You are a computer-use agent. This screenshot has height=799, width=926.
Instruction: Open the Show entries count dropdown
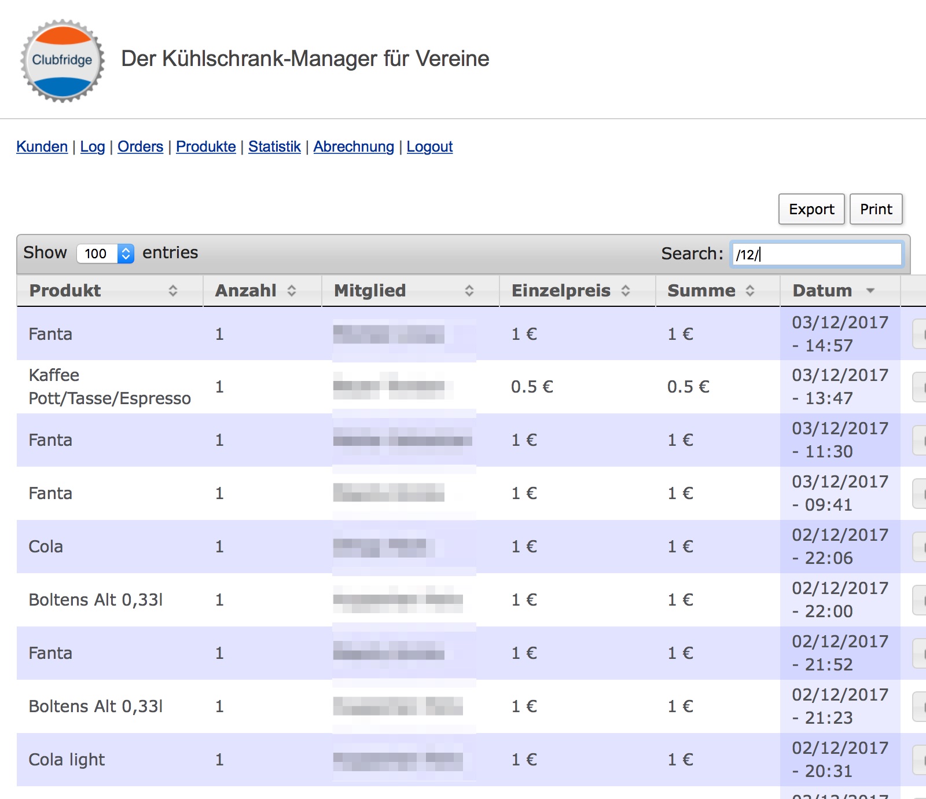pyautogui.click(x=105, y=253)
